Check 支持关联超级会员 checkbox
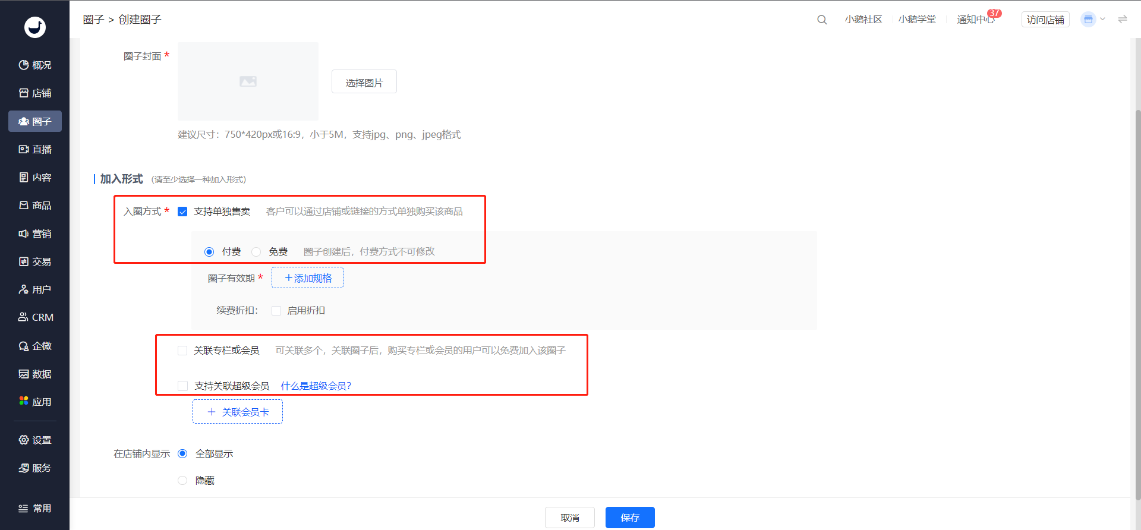Image resolution: width=1141 pixels, height=530 pixels. (x=182, y=386)
